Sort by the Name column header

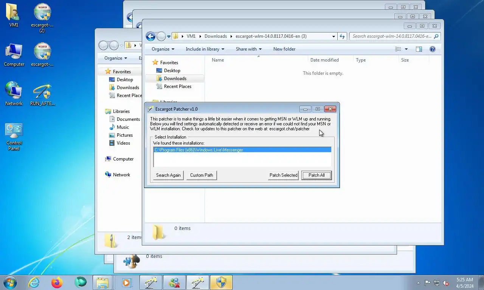coord(218,60)
